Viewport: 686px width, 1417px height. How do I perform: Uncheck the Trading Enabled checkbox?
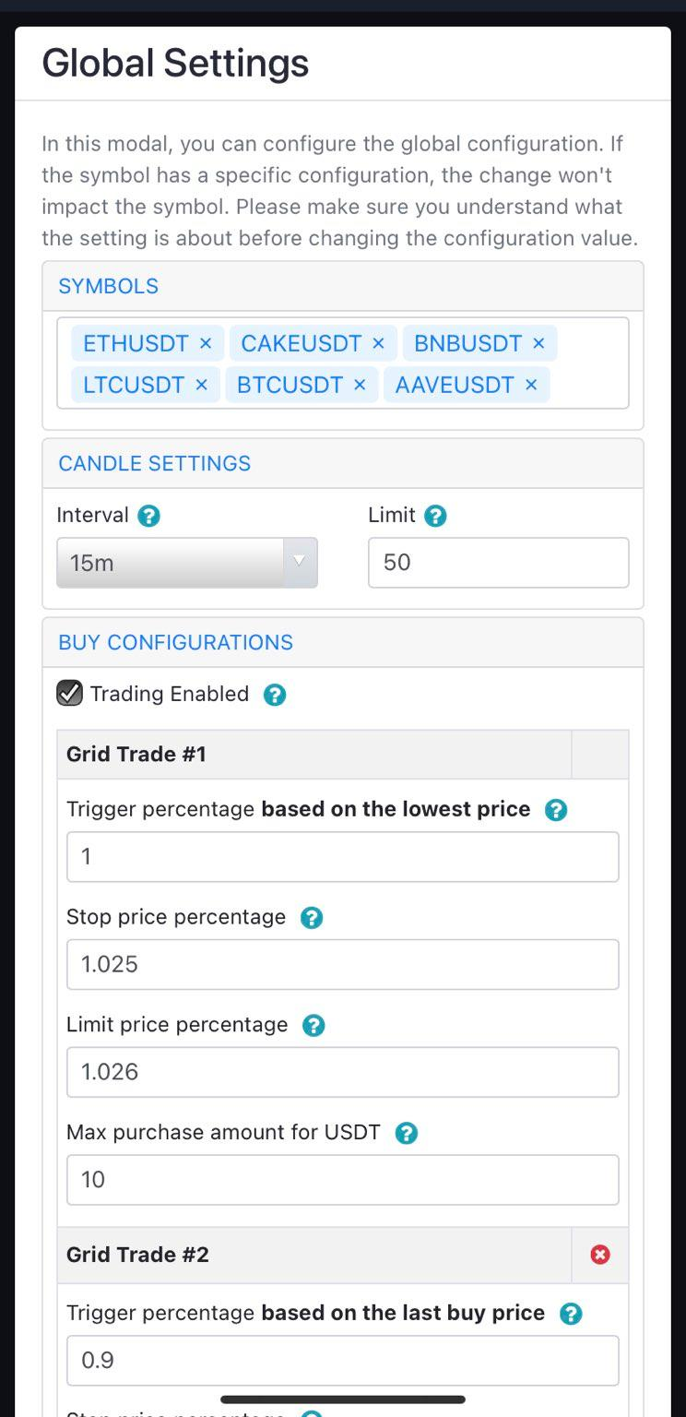pyautogui.click(x=70, y=694)
